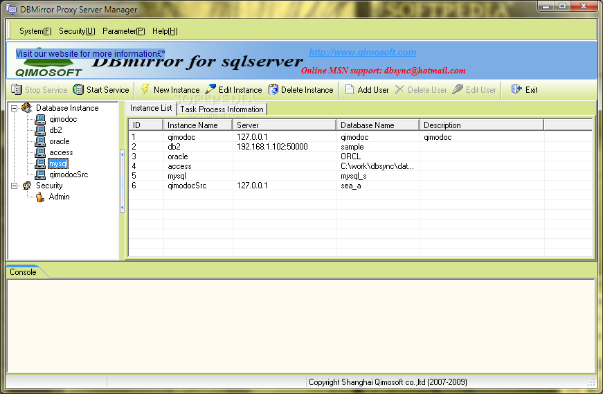603x394 pixels.
Task: Click the Edit Instance button label
Action: click(240, 89)
